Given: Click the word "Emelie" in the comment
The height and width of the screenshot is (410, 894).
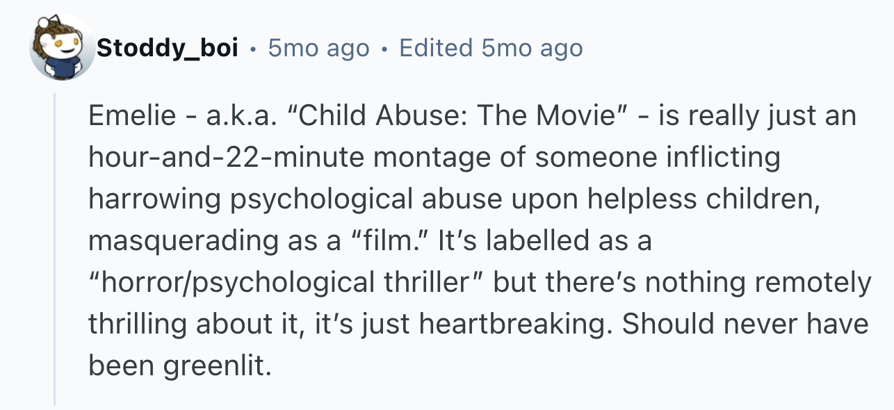Looking at the screenshot, I should click(x=132, y=115).
